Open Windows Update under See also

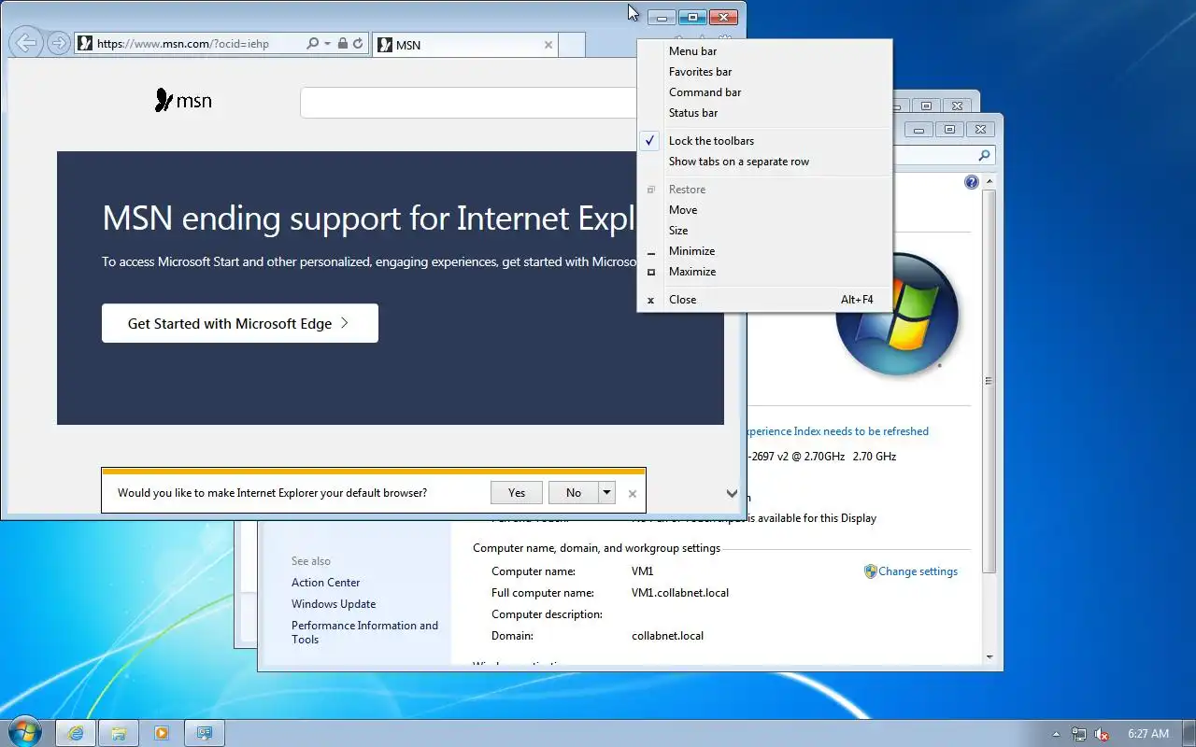coord(334,604)
